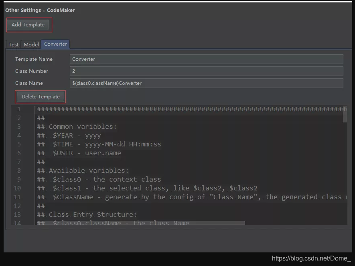
Task: Click line number 1 in the gutter
Action: pyautogui.click(x=19, y=109)
